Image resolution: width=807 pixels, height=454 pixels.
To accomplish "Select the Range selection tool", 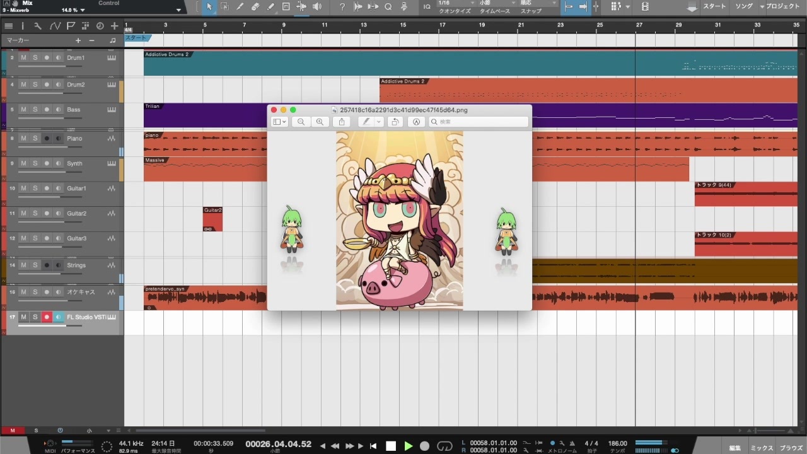I will [x=224, y=7].
